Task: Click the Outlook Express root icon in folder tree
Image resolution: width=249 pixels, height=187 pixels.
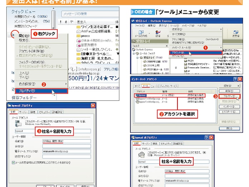Action: (x=134, y=49)
